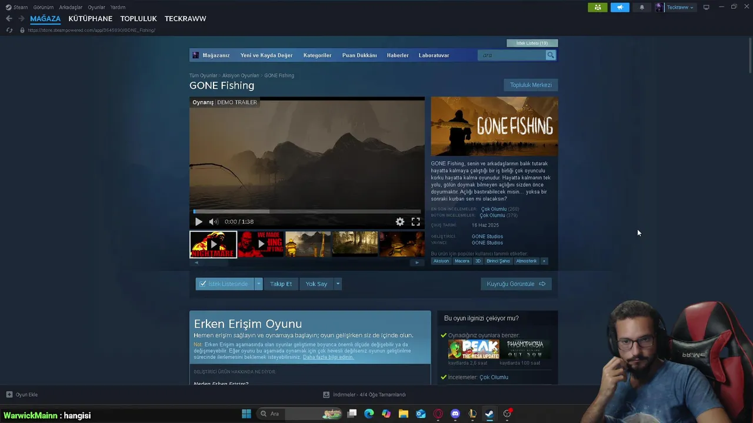The height and width of the screenshot is (423, 753).
Task: Open the Birinci Şahıs tag
Action: click(498, 261)
